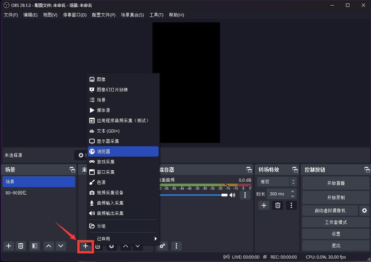The image size is (371, 262).
Task: Open the desktop audio three-dot options
Action: coord(245,195)
